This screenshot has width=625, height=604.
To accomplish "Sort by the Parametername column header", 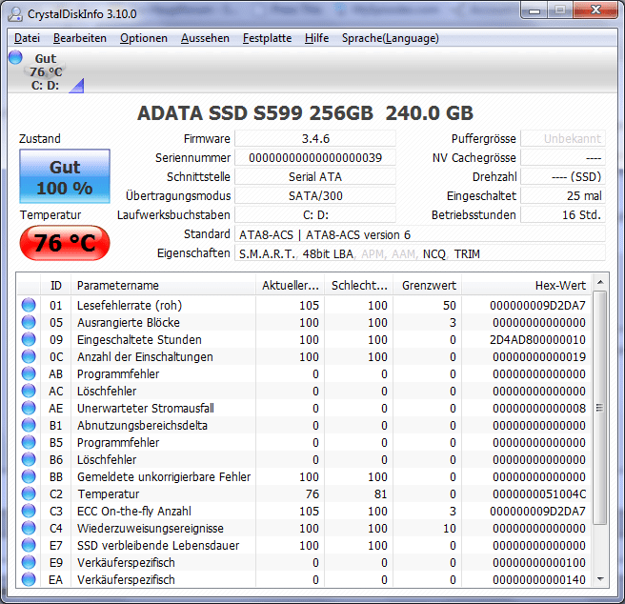I will pos(163,286).
